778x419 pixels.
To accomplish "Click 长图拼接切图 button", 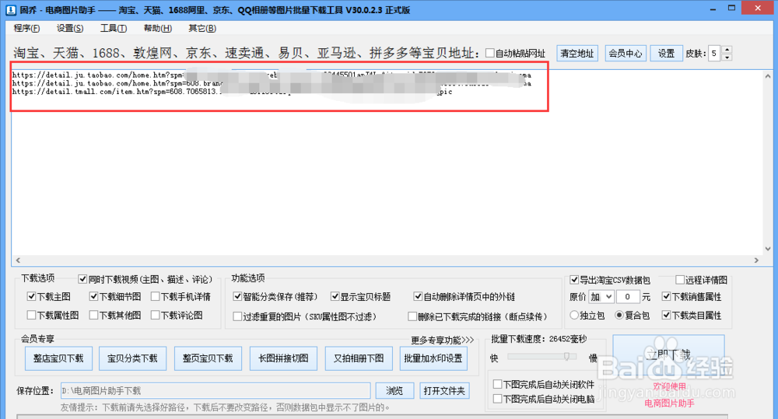I will 283,358.
